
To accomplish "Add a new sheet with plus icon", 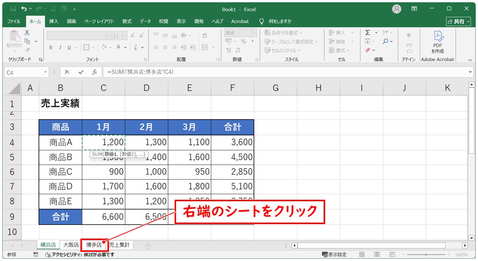I will pyautogui.click(x=148, y=245).
